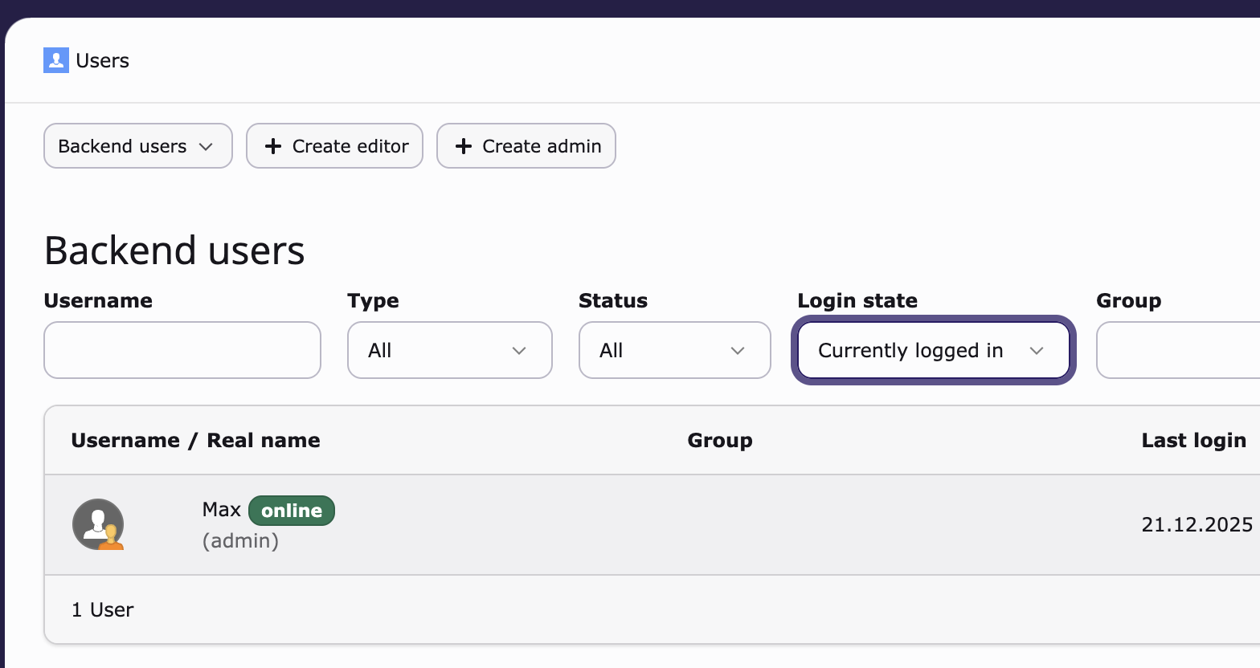This screenshot has width=1260, height=668.
Task: Expand the Status filter dropdown
Action: tap(674, 350)
